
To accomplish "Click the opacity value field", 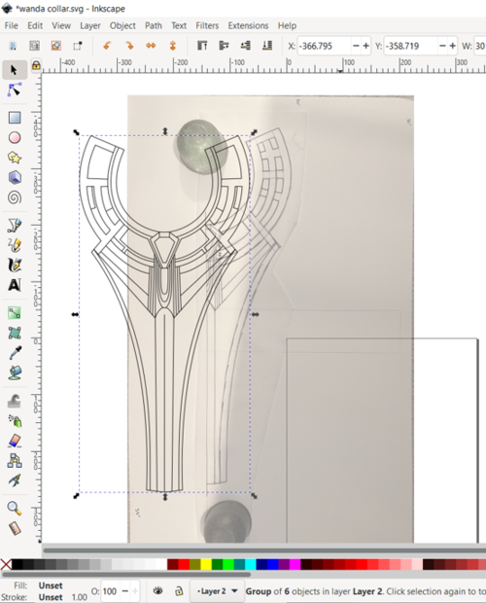I will 110,591.
